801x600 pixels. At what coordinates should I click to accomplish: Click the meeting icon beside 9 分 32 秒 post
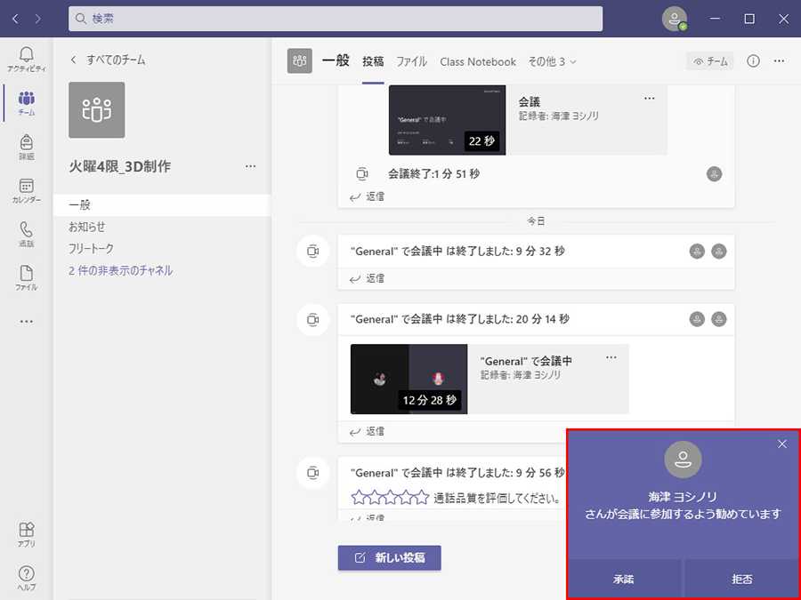pyautogui.click(x=312, y=251)
